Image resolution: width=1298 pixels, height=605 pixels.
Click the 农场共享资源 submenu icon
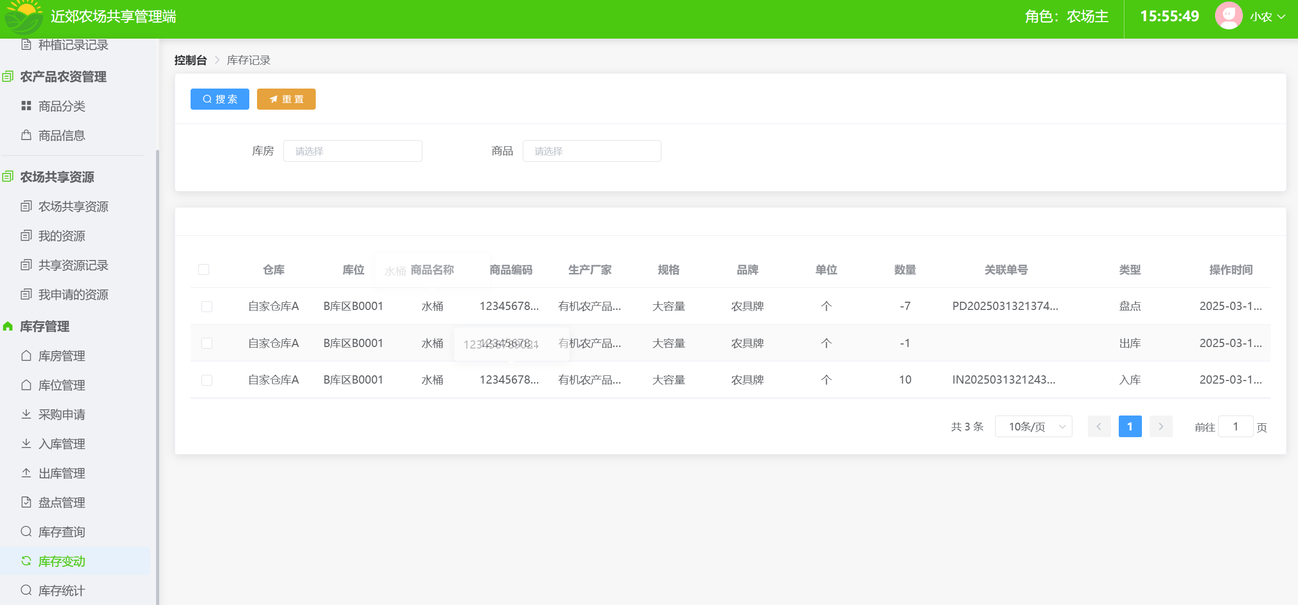[26, 206]
